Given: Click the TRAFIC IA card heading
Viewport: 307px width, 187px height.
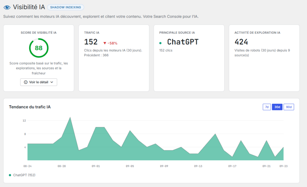Looking at the screenshot, I should point(92,33).
